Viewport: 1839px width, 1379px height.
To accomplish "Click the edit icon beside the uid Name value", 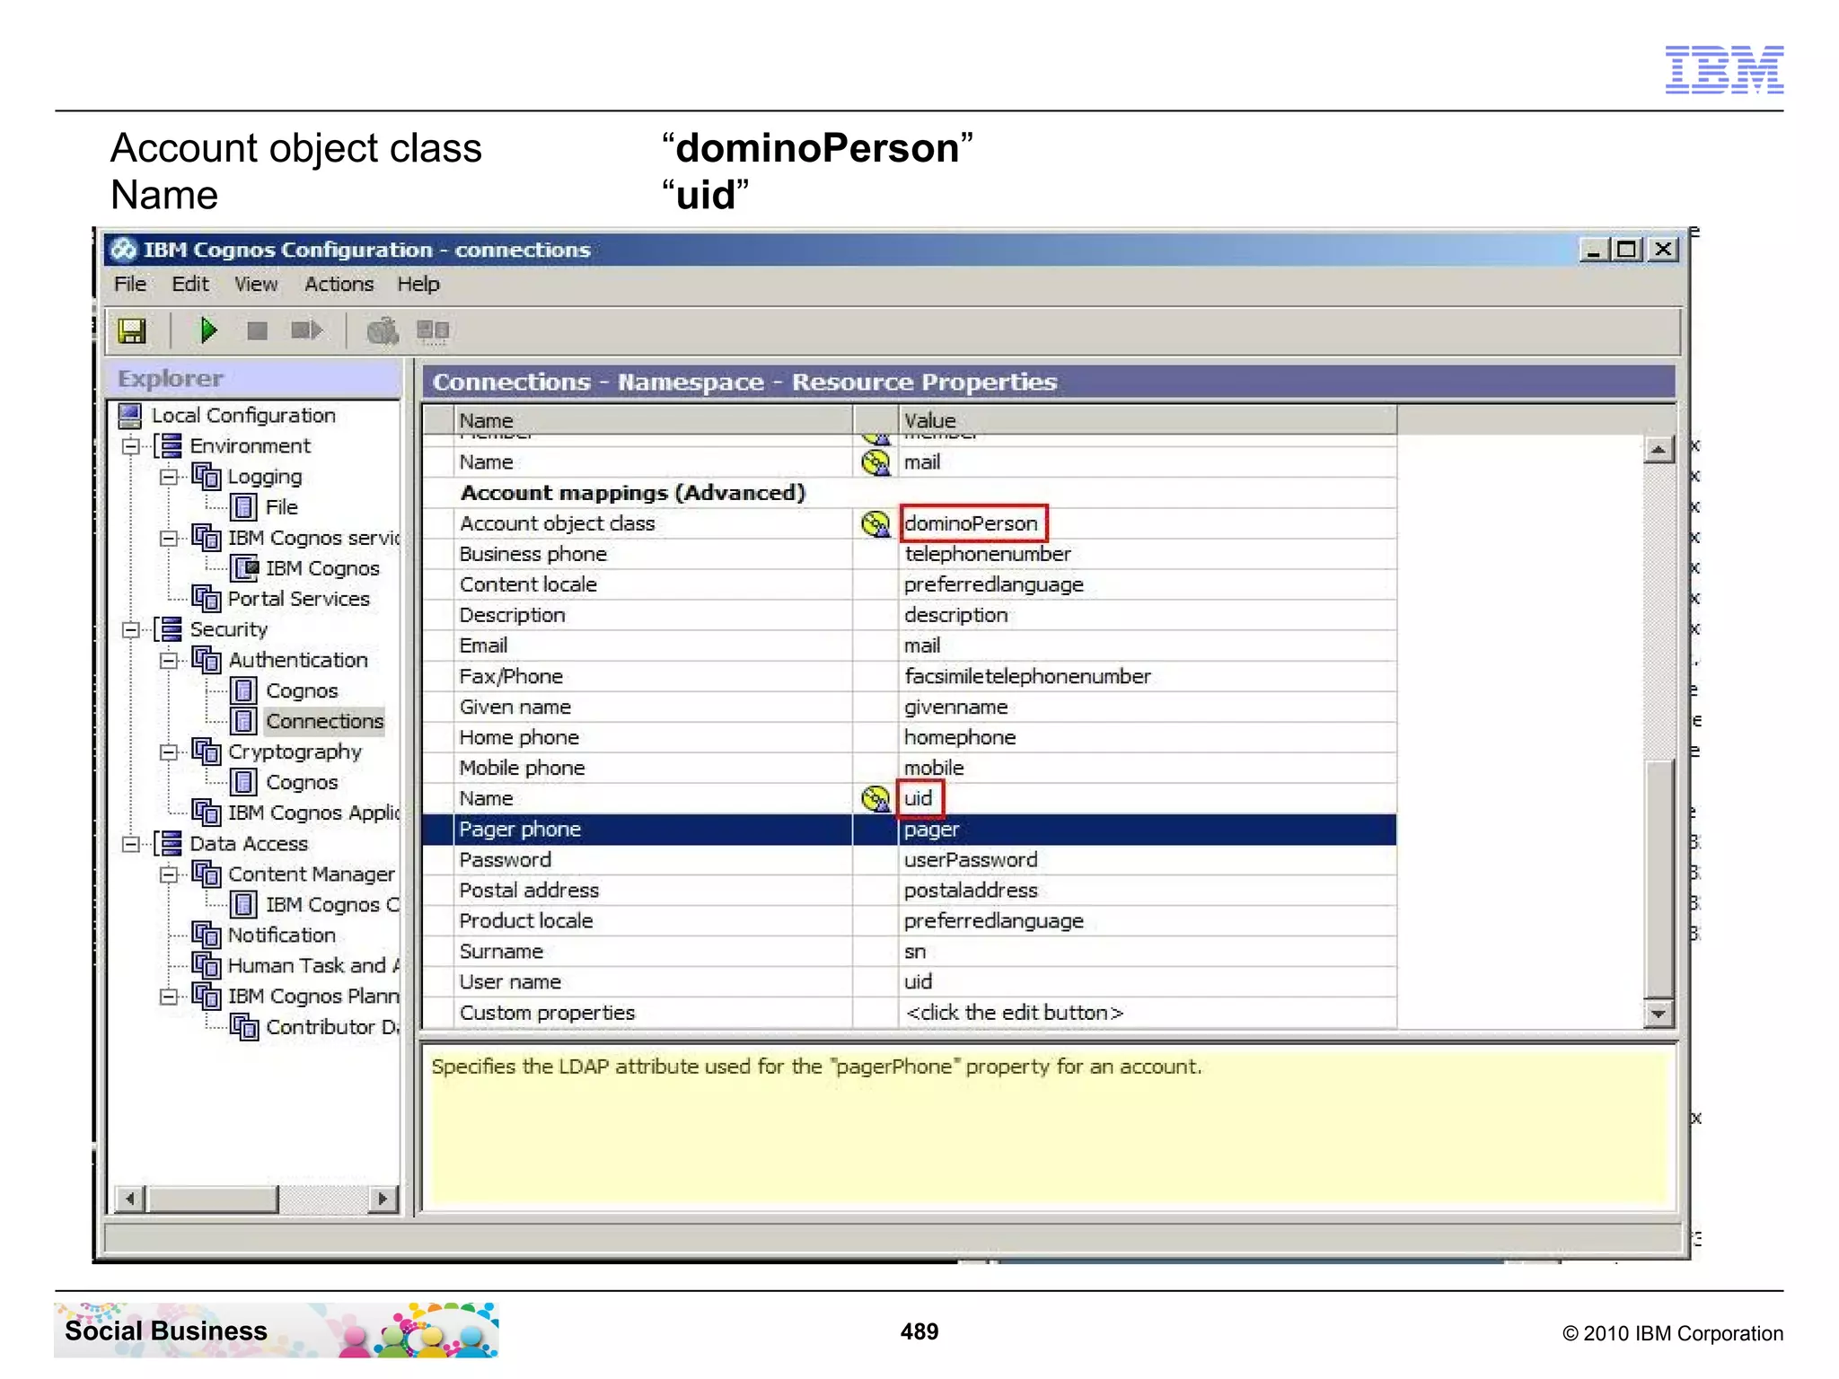I will click(876, 798).
